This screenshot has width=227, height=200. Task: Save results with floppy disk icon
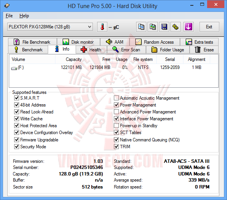point(164,27)
